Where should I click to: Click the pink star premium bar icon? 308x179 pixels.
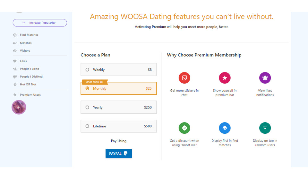[x=225, y=78]
